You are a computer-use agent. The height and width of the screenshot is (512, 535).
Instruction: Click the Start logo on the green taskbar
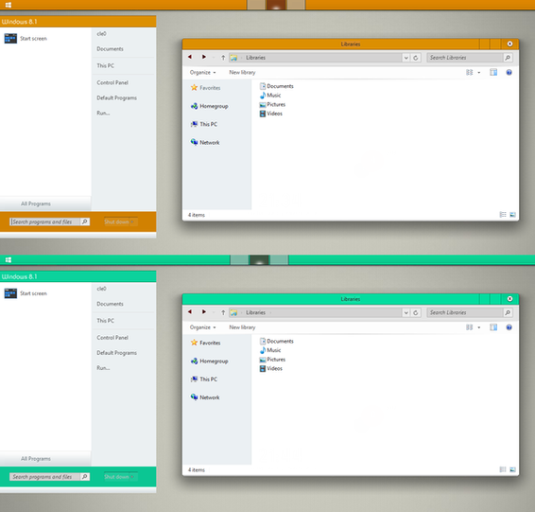pyautogui.click(x=9, y=260)
